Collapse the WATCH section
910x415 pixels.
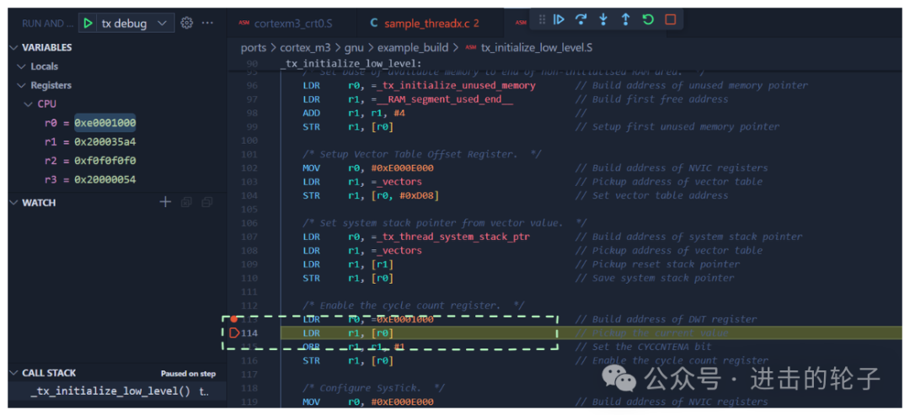coord(14,203)
